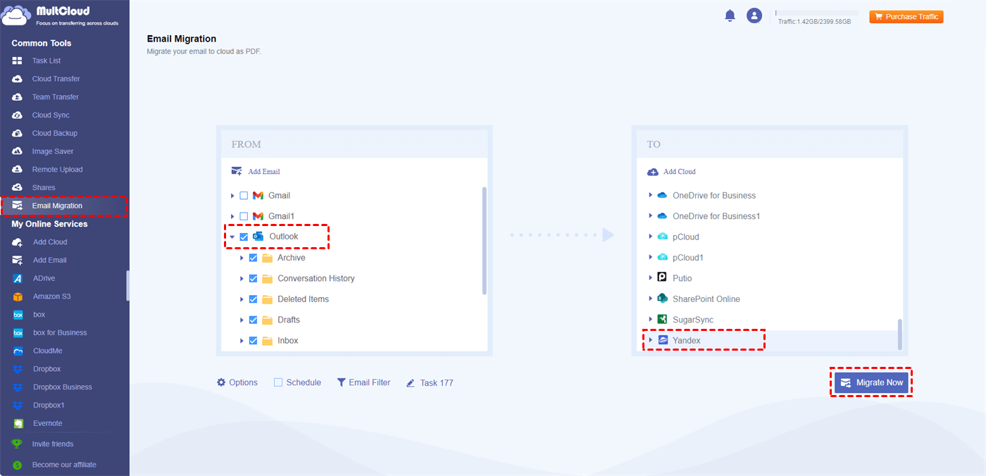Image resolution: width=986 pixels, height=476 pixels.
Task: Check the Gmail account checkbox
Action: (x=244, y=196)
